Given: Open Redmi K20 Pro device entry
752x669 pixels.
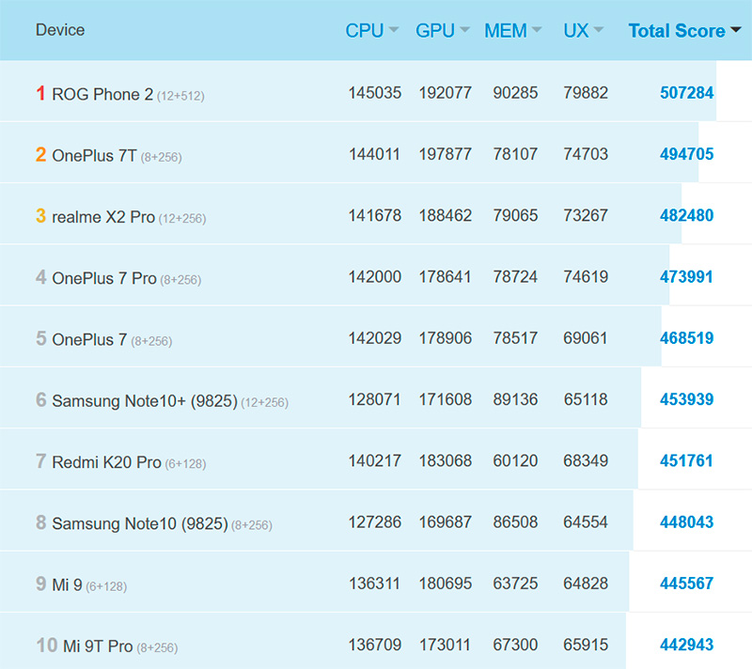Looking at the screenshot, I should pyautogui.click(x=106, y=462).
